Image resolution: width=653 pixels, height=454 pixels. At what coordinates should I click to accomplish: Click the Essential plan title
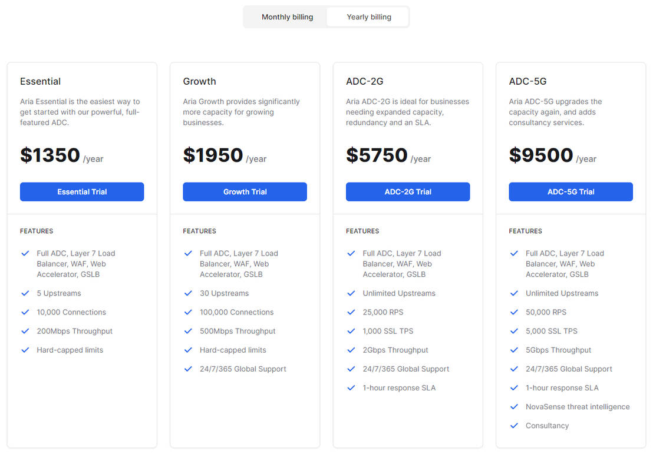pos(40,81)
